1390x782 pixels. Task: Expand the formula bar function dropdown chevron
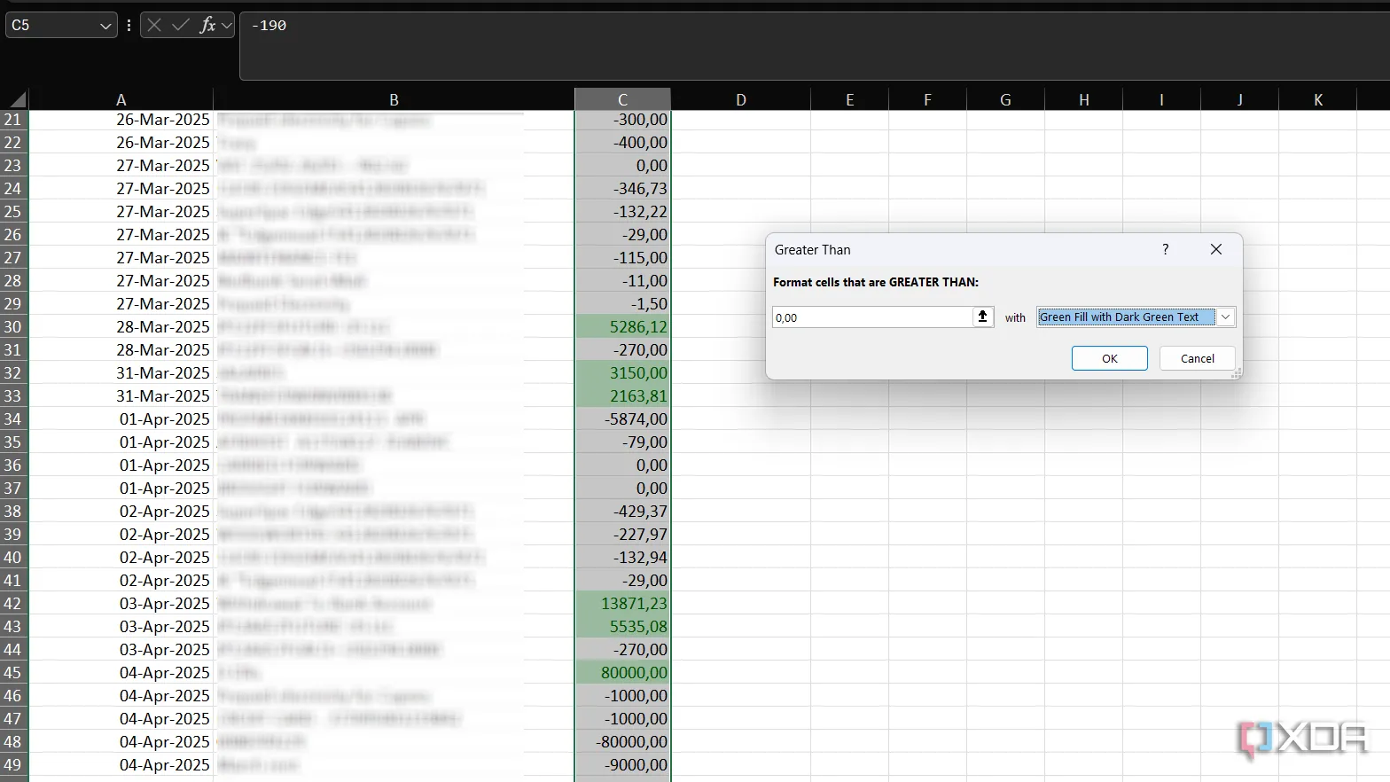click(227, 26)
